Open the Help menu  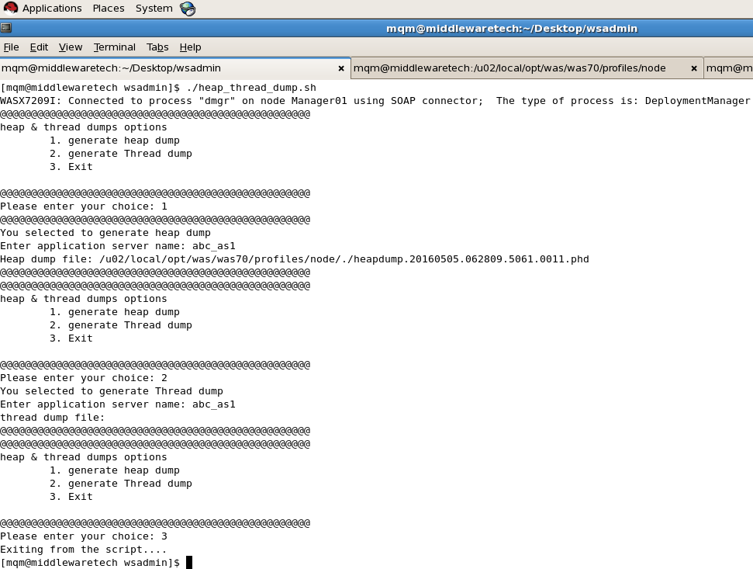point(190,47)
